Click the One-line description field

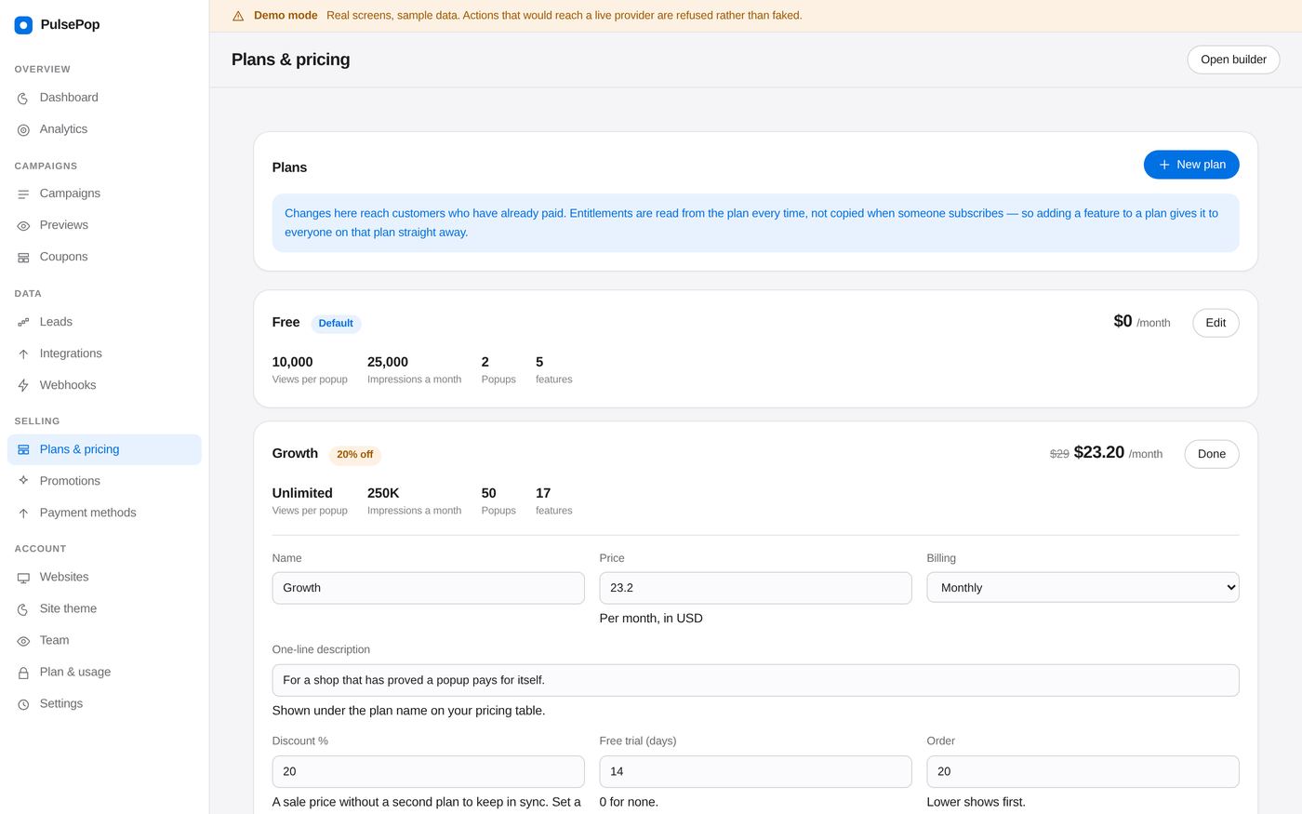[755, 680]
